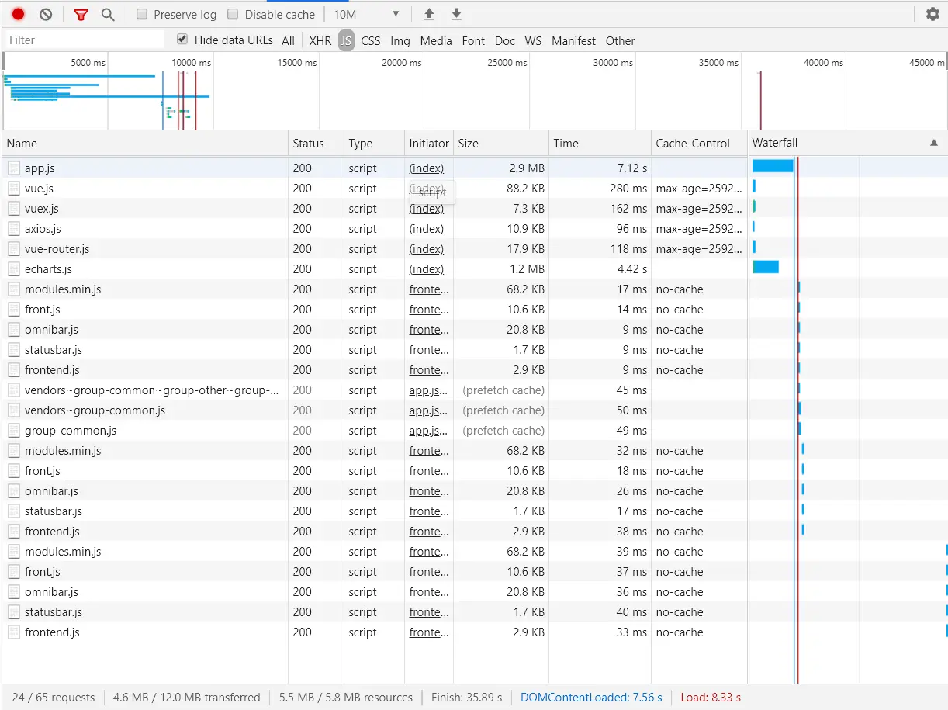
Task: Open network request search
Action: [x=108, y=13]
